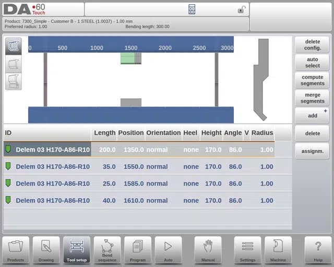
Task: Select the Delem 03 row at position 1350.0
Action: coord(139,149)
